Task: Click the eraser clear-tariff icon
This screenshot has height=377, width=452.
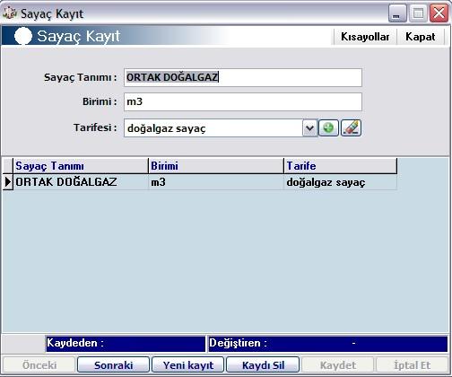Action: coord(351,128)
